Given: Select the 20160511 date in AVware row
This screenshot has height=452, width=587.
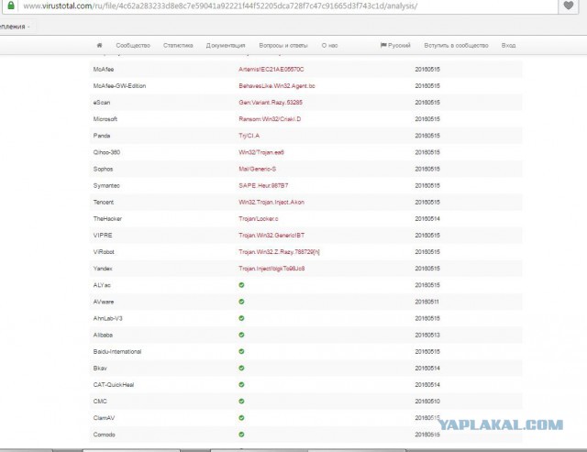Looking at the screenshot, I should (x=426, y=302).
